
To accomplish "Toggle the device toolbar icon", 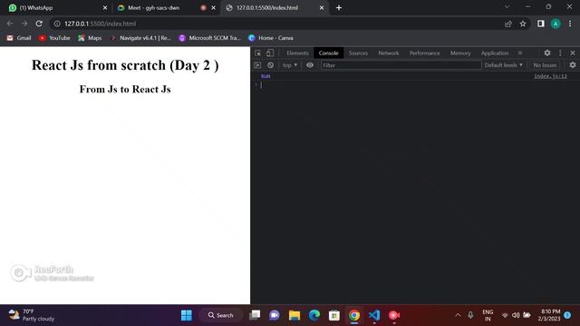I will pos(270,53).
